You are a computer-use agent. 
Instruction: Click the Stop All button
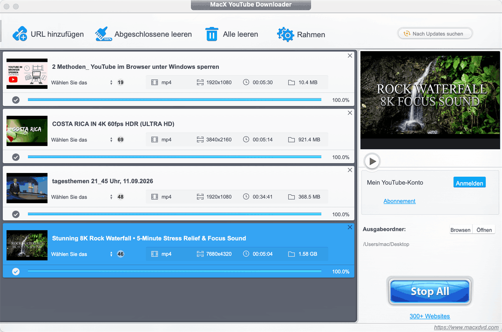430,291
